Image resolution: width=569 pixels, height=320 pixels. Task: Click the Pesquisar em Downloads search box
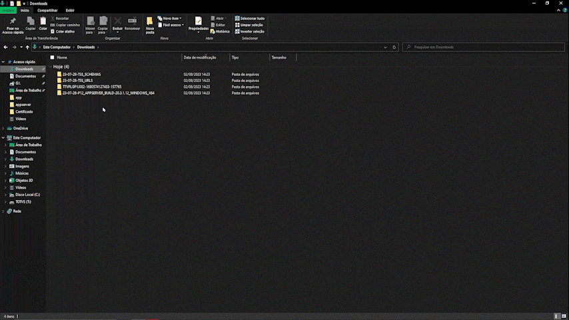(x=483, y=47)
